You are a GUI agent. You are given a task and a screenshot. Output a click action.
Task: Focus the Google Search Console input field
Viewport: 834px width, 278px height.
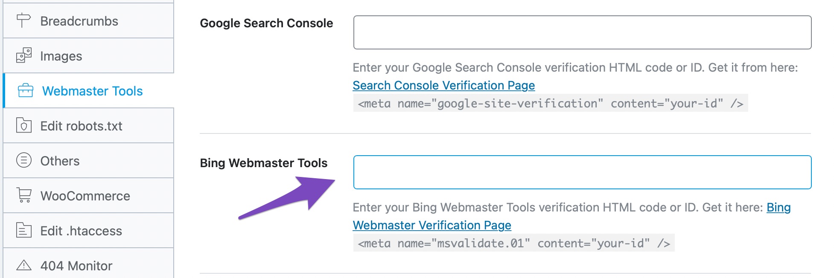(x=582, y=32)
